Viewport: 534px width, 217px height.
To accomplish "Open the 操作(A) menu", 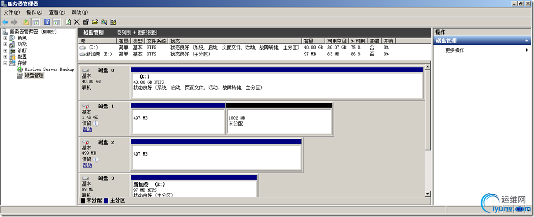I will [35, 12].
